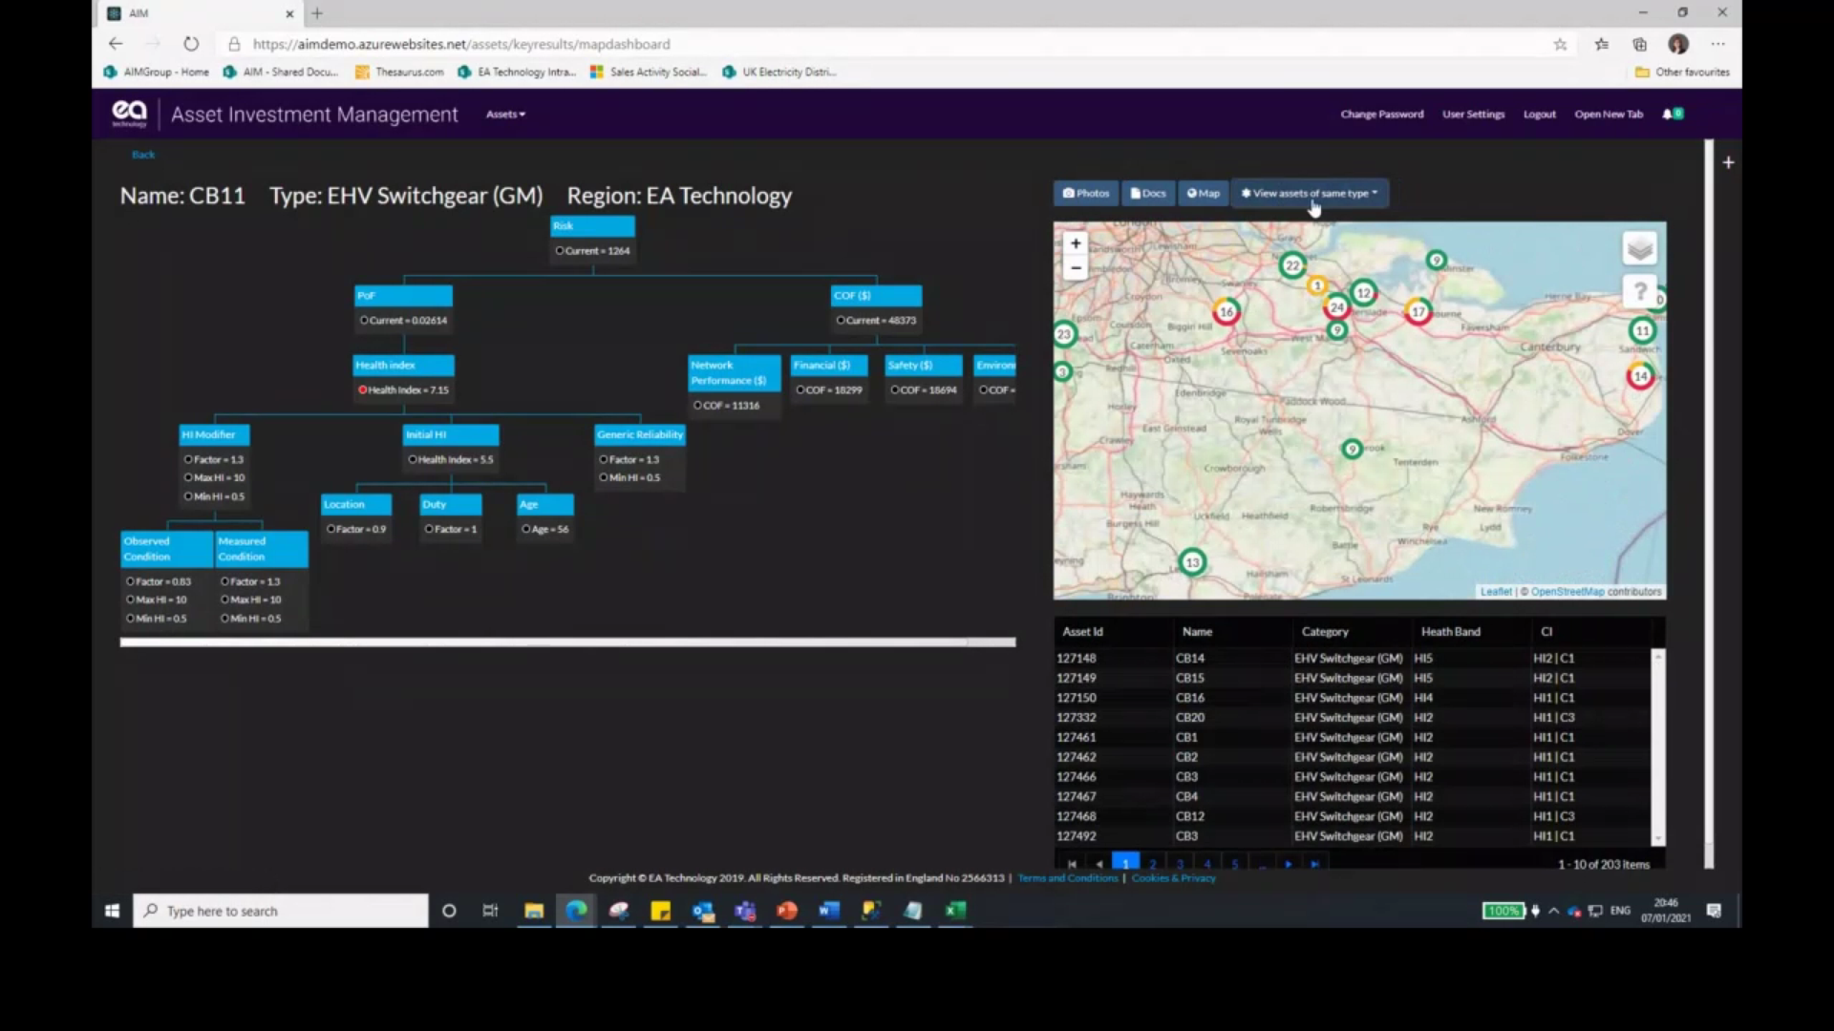
Task: Click the plus icon at right edge
Action: 1728,162
